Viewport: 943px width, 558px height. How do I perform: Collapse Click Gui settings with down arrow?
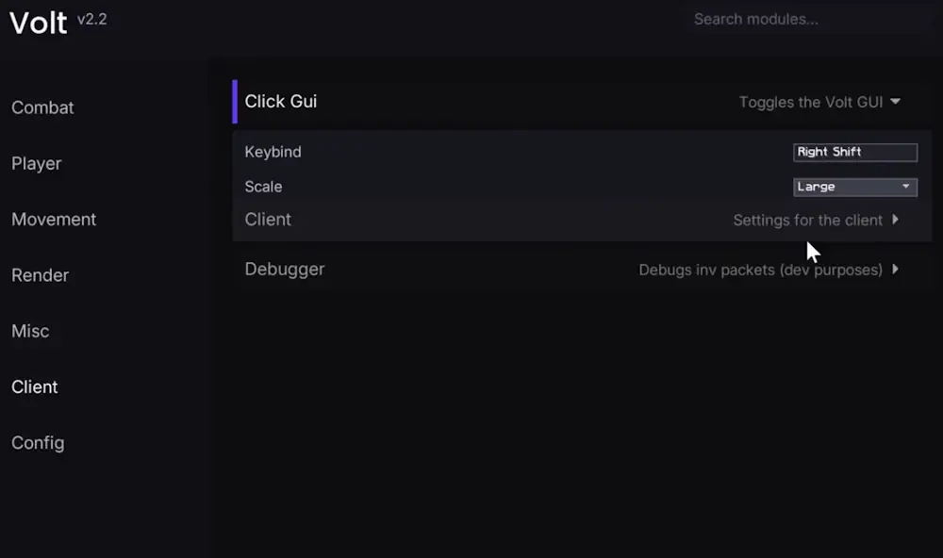click(x=895, y=102)
